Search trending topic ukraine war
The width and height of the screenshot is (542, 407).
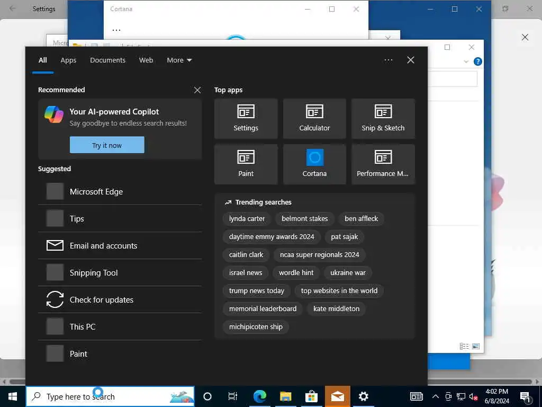(x=348, y=273)
